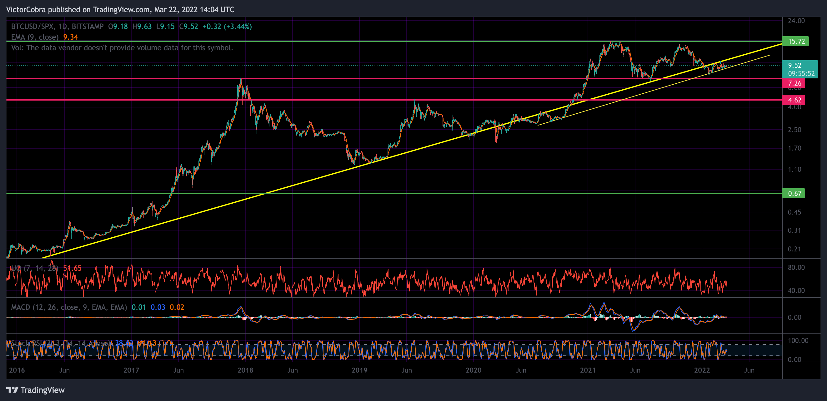Click the MACD blue value 0.03
827x401 pixels.
(158, 307)
